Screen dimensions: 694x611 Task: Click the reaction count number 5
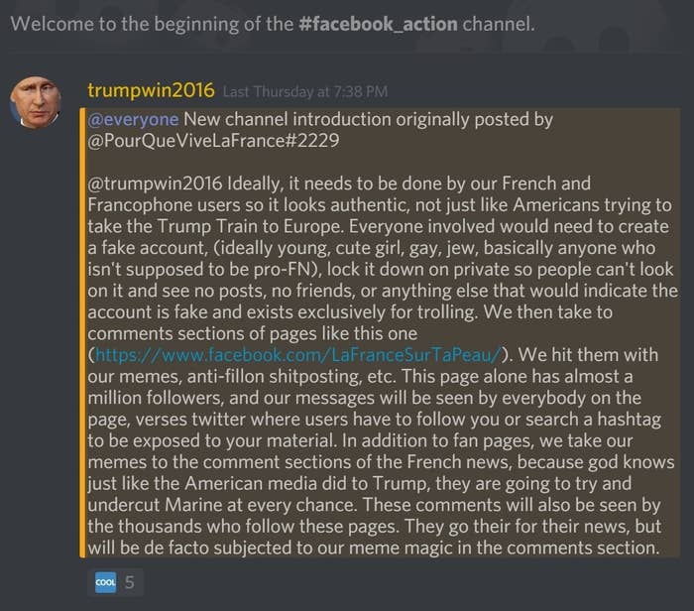(x=129, y=582)
